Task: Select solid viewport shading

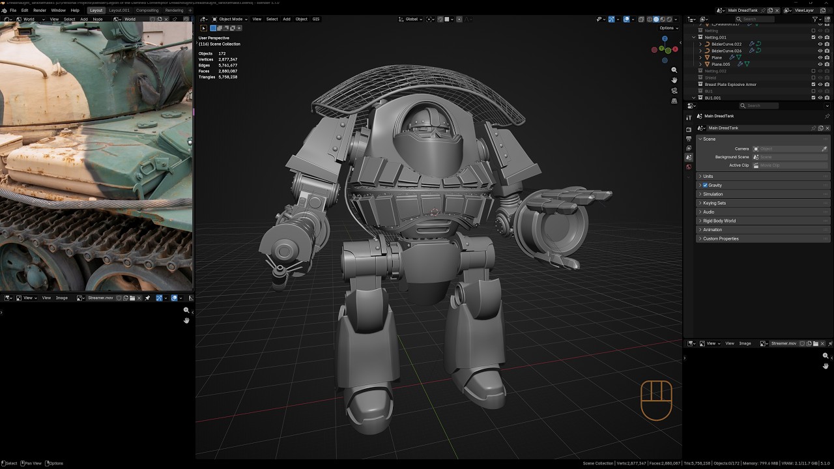Action: 656,20
